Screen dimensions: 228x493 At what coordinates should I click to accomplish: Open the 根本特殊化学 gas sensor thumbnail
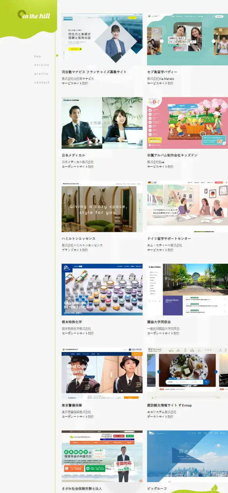[102, 289]
